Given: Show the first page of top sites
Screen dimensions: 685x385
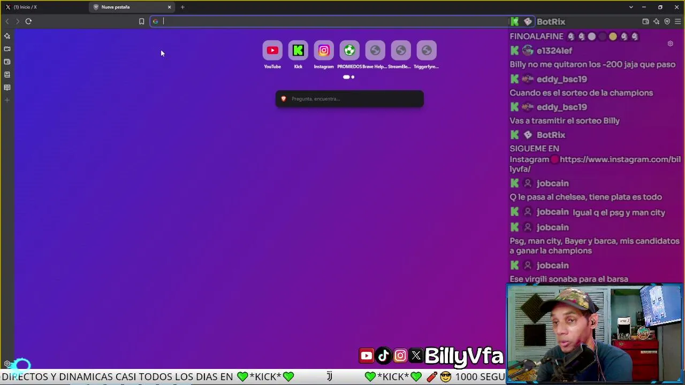Looking at the screenshot, I should [x=346, y=77].
